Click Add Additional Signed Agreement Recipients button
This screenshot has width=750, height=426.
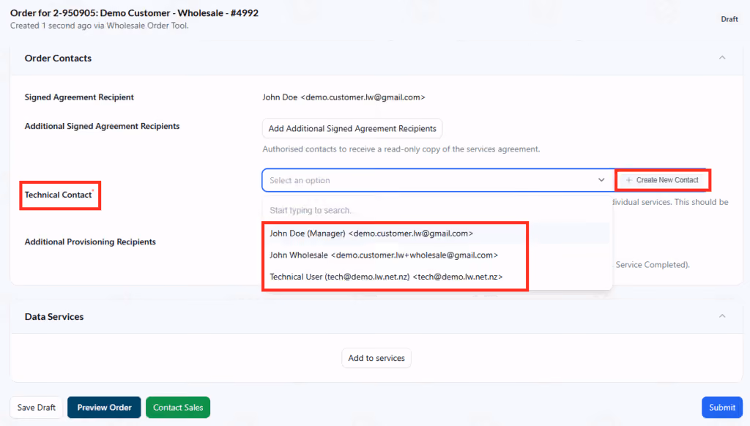[352, 129]
